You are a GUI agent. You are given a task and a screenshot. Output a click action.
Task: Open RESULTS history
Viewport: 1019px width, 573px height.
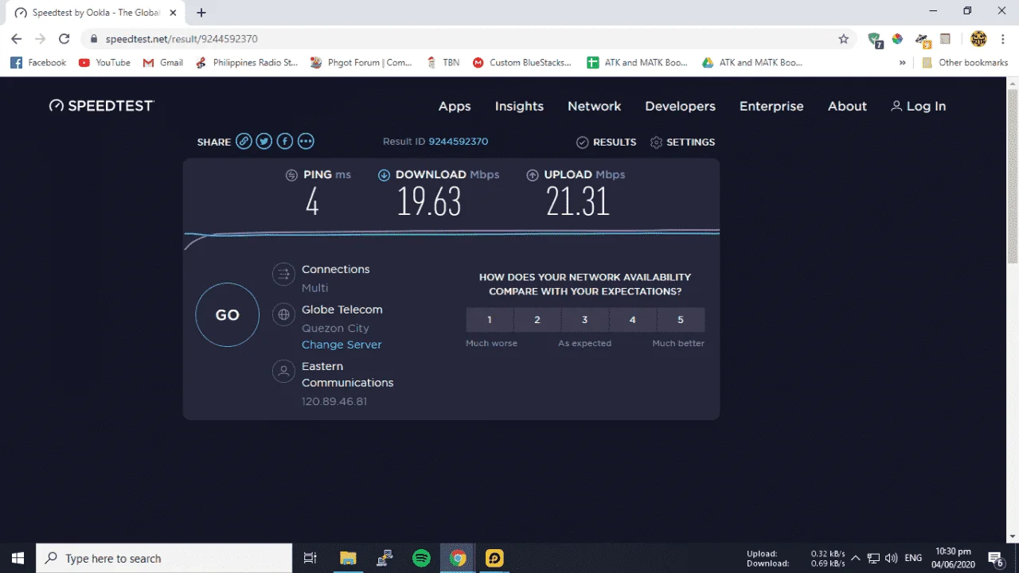(x=606, y=142)
